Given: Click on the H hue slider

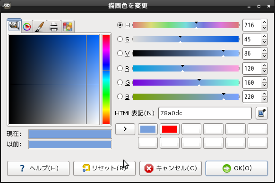Looking at the screenshot, I should click(186, 25).
